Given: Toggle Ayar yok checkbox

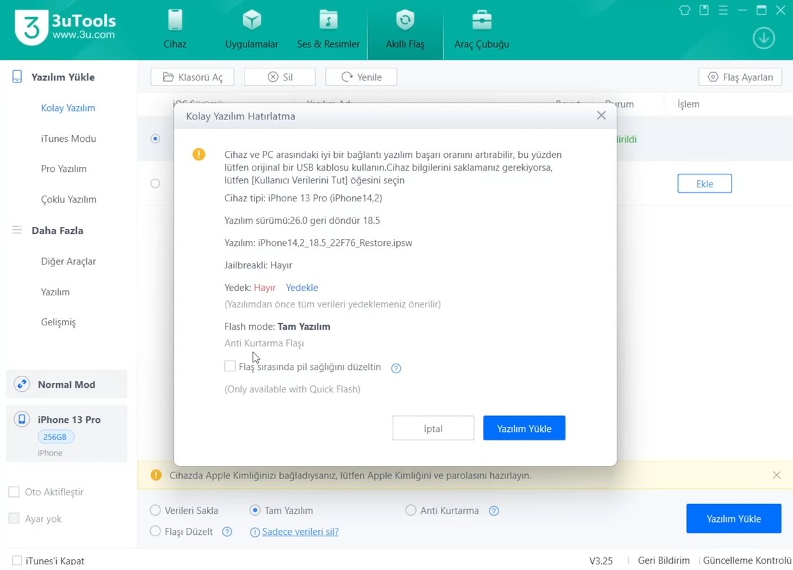Looking at the screenshot, I should 13,518.
